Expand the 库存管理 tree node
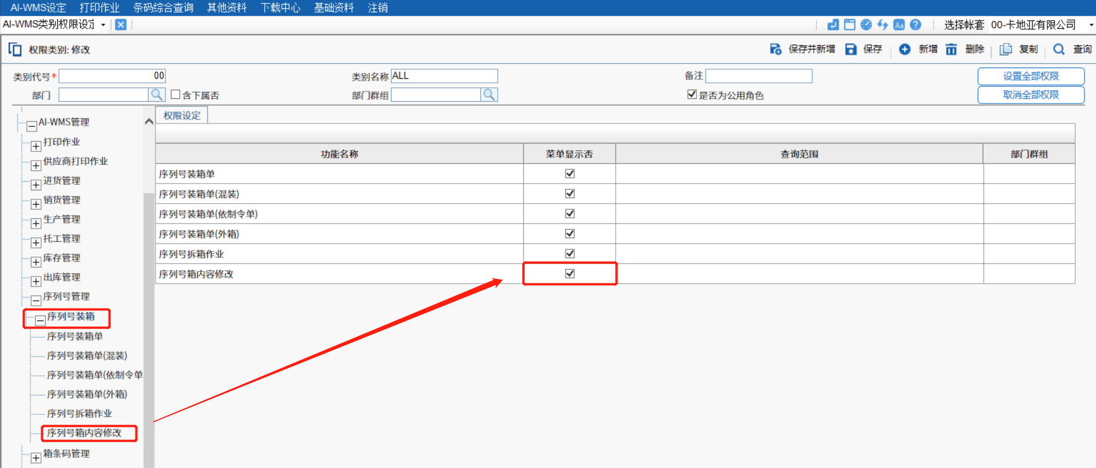 (35, 262)
